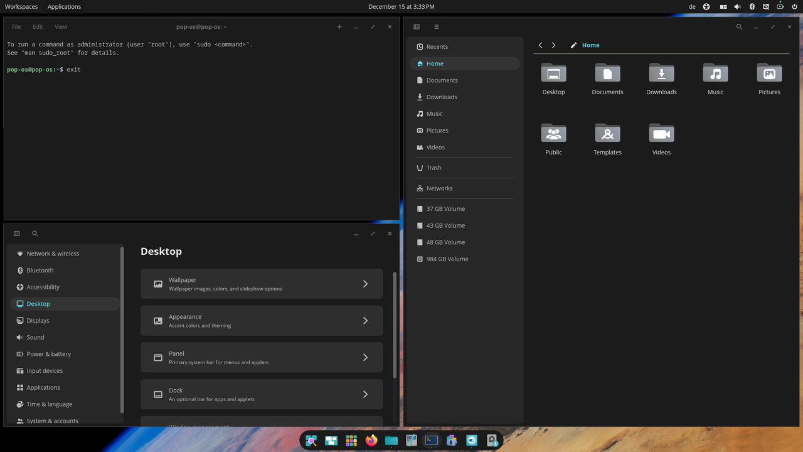Viewport: 803px width, 452px height.
Task: Expand the Dock row chevron
Action: (x=365, y=394)
